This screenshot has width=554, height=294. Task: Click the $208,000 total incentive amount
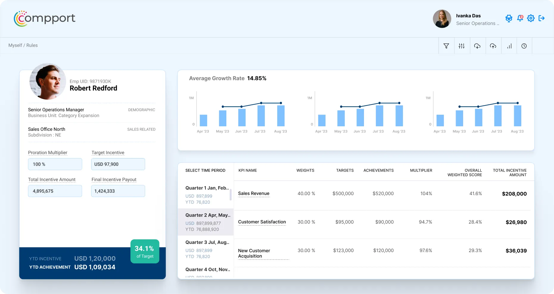tap(514, 194)
